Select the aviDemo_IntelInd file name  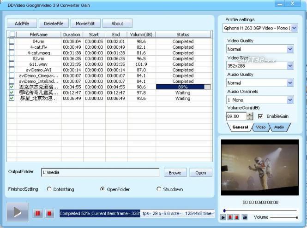pyautogui.click(x=39, y=81)
